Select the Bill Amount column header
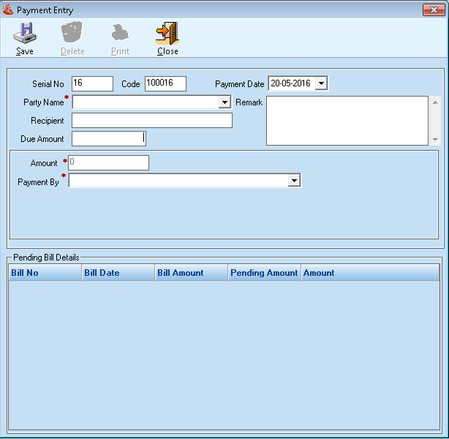The width and height of the screenshot is (449, 439). (x=191, y=273)
